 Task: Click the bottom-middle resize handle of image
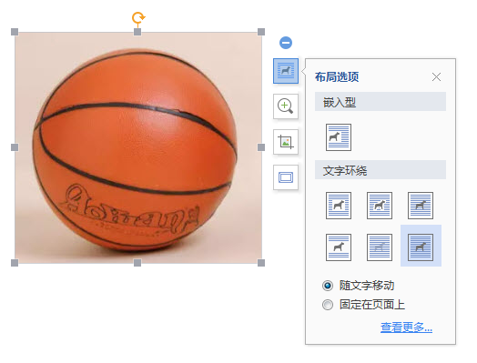(x=137, y=263)
